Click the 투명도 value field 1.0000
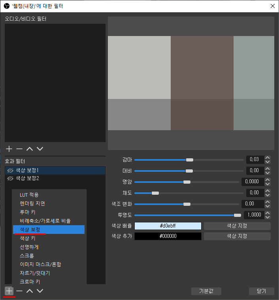 [x=254, y=215]
